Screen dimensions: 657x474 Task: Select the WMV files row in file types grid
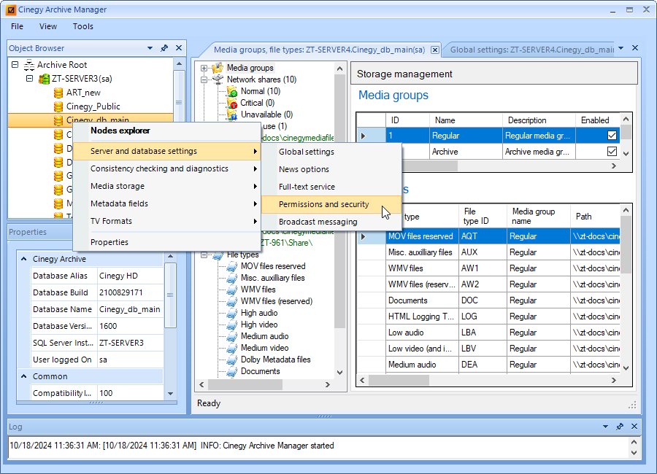click(488, 268)
